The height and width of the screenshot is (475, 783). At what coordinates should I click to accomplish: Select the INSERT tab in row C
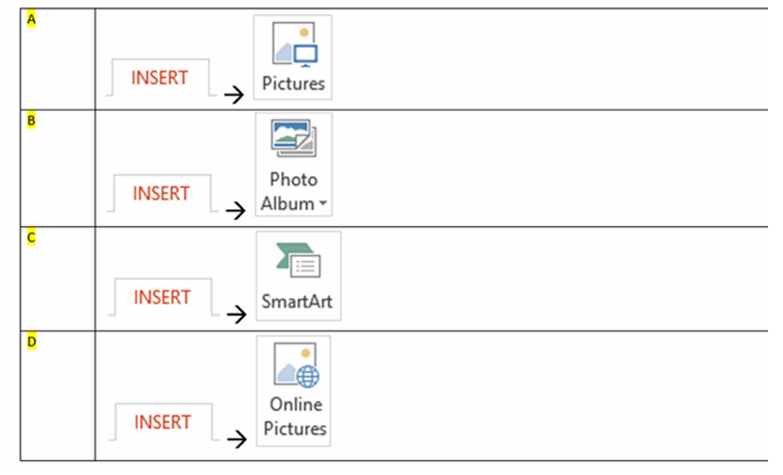click(161, 297)
